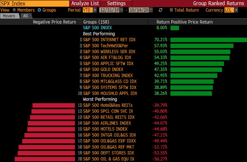Open the Settings menu
Viewport: 247px width, 162px height.
click(116, 3)
